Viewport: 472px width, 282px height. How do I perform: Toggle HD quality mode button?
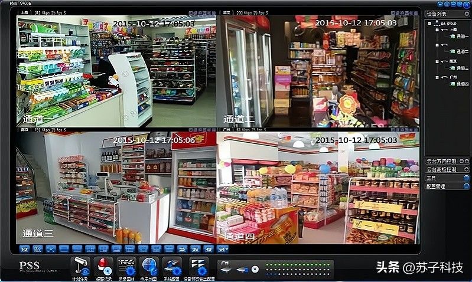24,249
